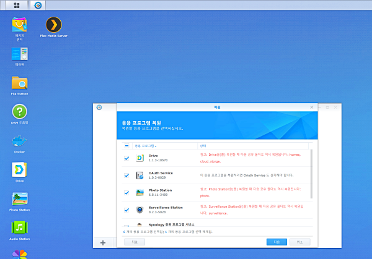372x259 pixels.
Task: Click the Hyper Backup logo in window corner
Action: 99,108
